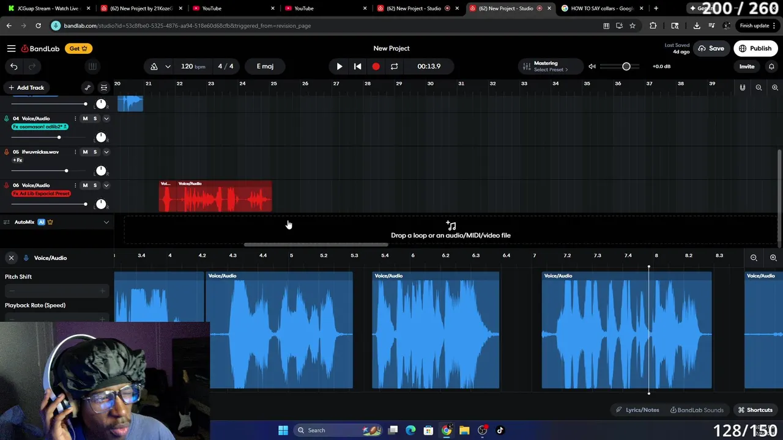Solo track 04 Voice/Audio
Viewport: 783px width, 440px height.
[95, 119]
